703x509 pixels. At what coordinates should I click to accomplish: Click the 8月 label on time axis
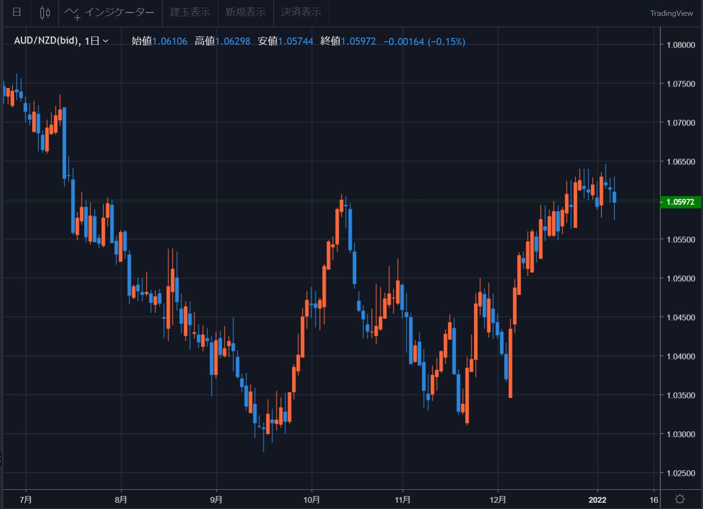pos(121,500)
